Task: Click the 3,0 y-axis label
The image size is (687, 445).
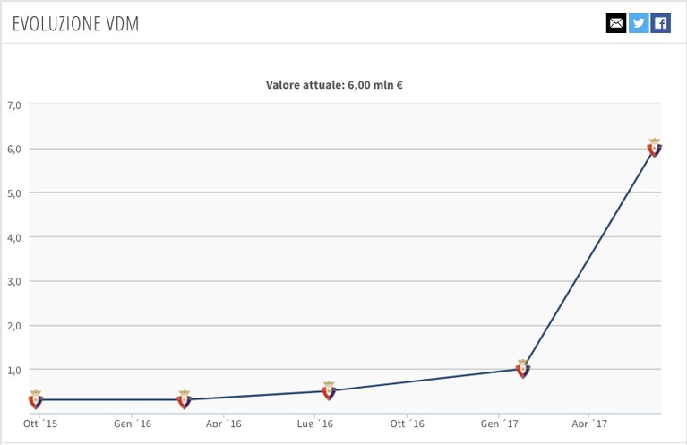Action: pos(14,282)
